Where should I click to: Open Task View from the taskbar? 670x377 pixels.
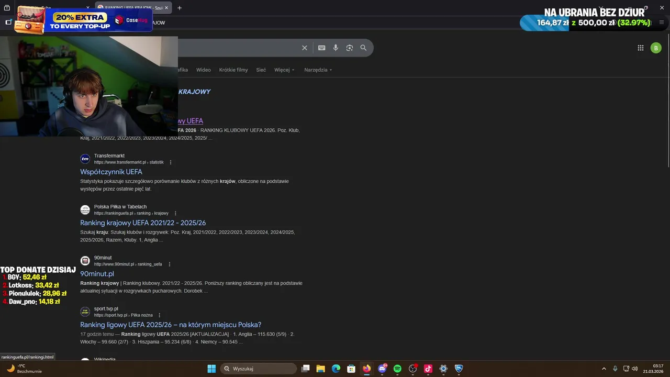point(306,369)
